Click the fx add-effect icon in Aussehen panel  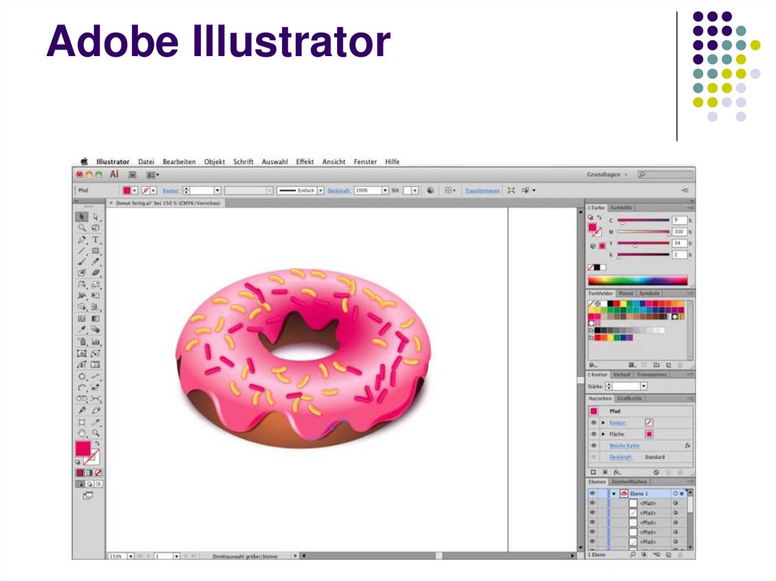(x=617, y=472)
